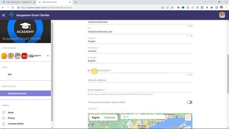The image size is (229, 129).
Task: Click the account name field YuliiaSmartSender
Action: [x=140, y=22]
